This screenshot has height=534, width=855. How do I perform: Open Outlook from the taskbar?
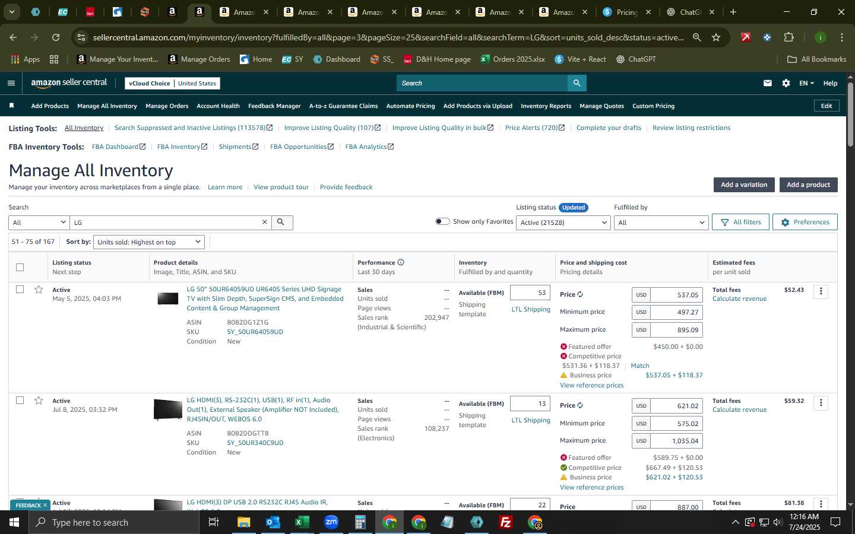click(x=273, y=522)
